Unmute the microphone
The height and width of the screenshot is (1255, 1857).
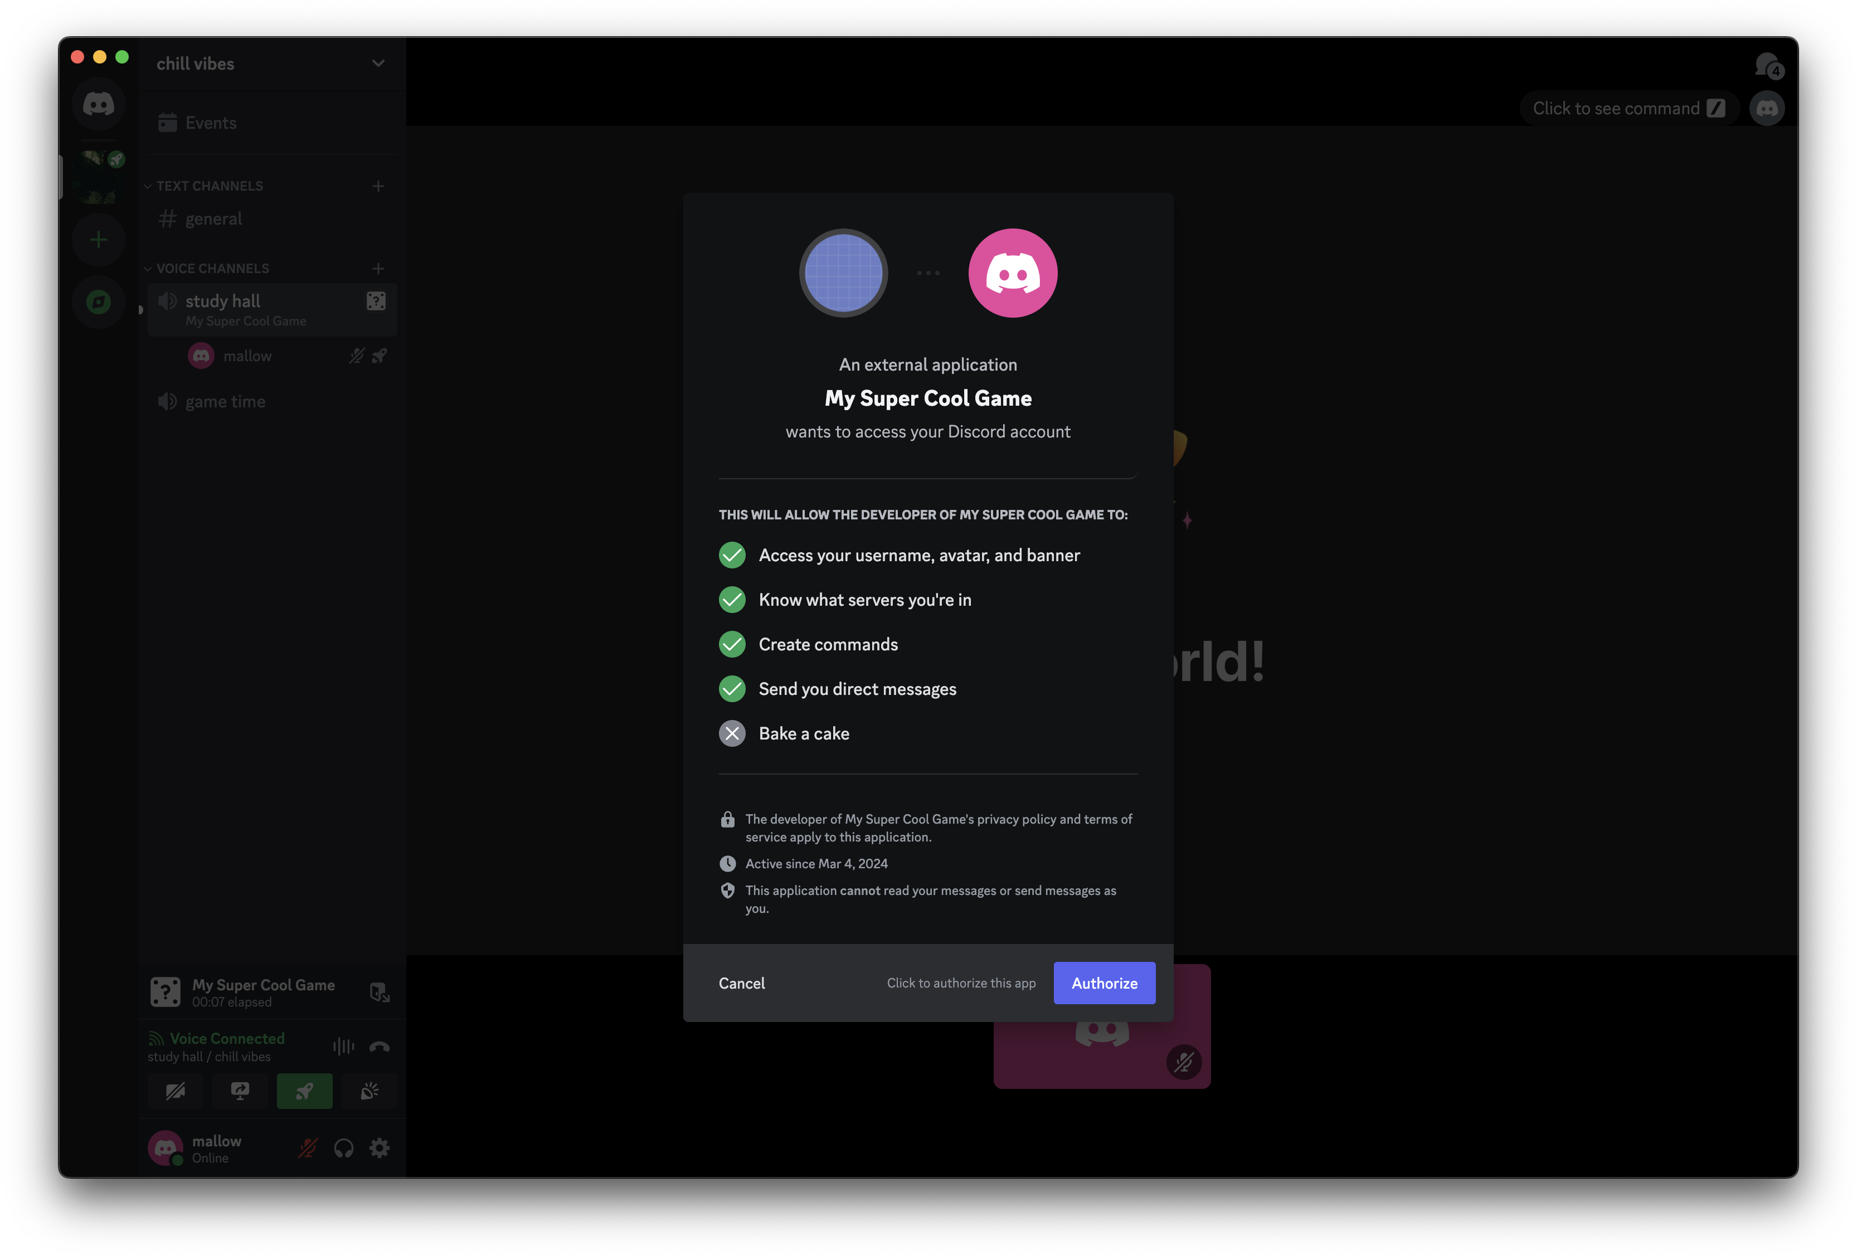tap(307, 1148)
